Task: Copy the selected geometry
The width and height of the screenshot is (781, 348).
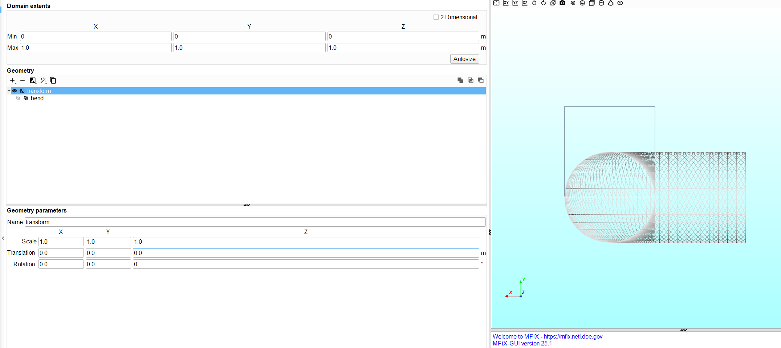Action: coord(53,80)
